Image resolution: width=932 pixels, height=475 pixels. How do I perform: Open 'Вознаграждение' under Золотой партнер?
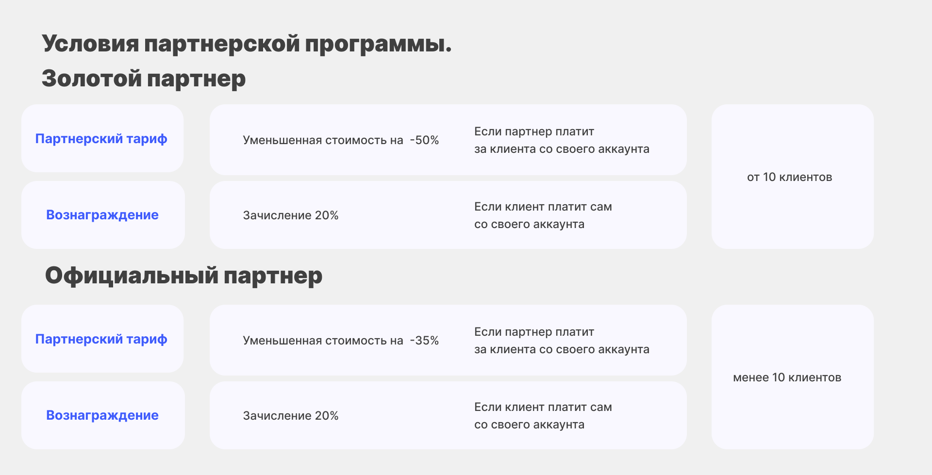coord(102,215)
